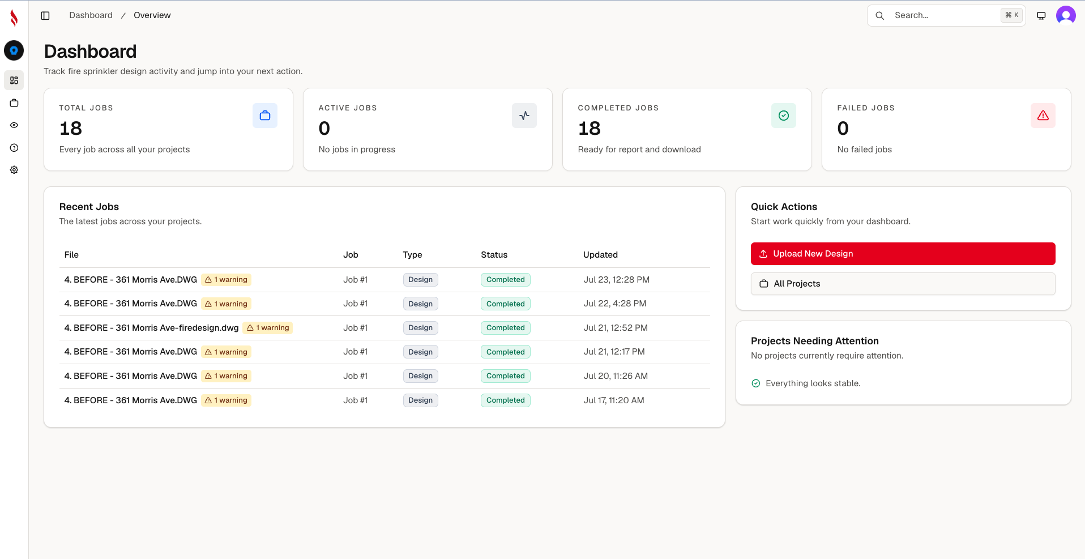
Task: Open the settings gear icon in sidebar
Action: (x=14, y=170)
